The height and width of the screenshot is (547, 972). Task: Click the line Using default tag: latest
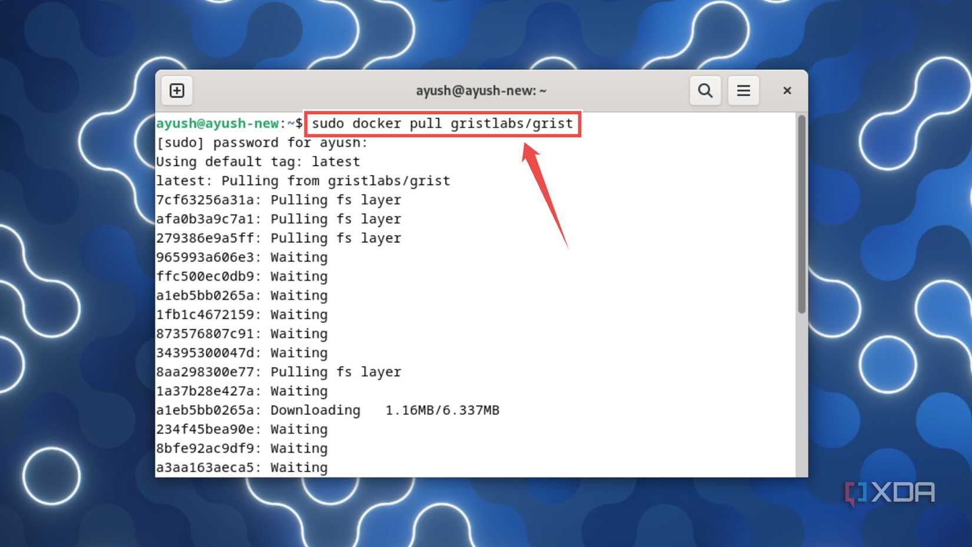[258, 162]
